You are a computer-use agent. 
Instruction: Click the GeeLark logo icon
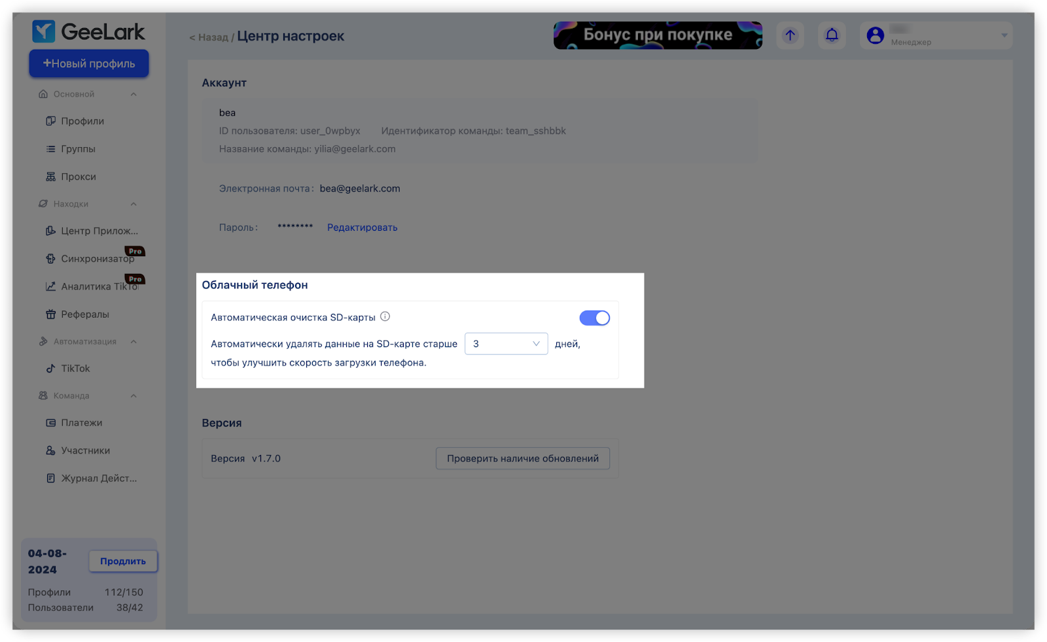pos(44,31)
